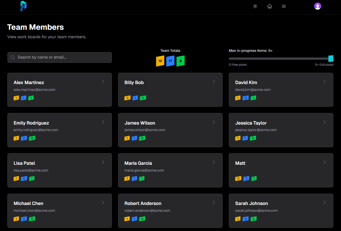Screen dimensions: 341x231
Task: Click email sarah.johnson@acme.com
Action: coord(257,211)
